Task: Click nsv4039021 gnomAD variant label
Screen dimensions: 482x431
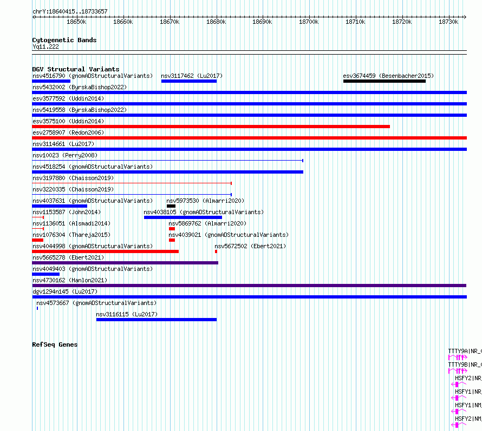Action: tap(229, 235)
